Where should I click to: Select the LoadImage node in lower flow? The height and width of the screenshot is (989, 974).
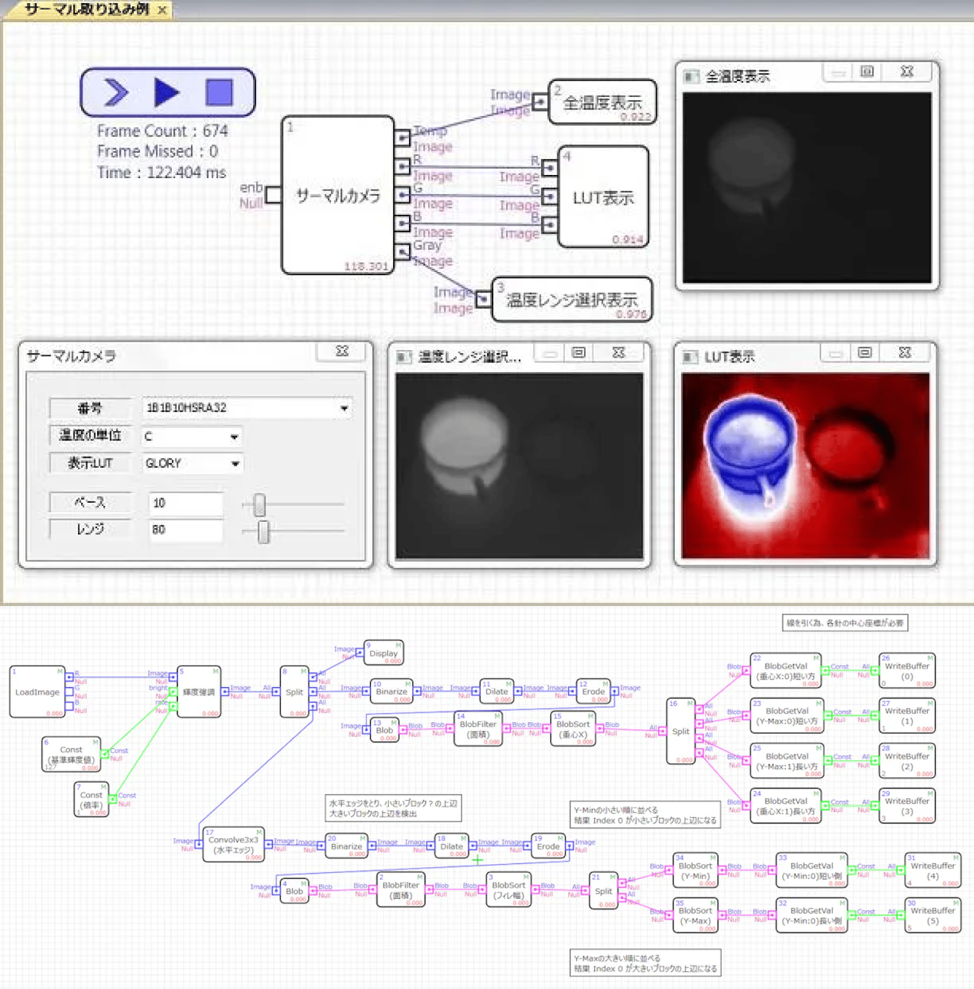(x=37, y=692)
